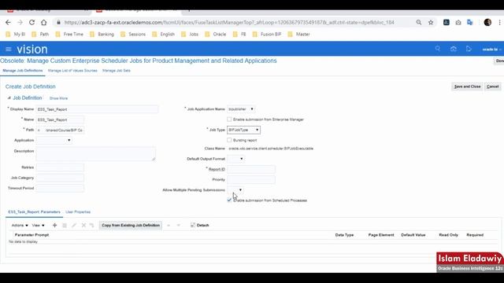Add a new parameter with plus icon

point(54,226)
